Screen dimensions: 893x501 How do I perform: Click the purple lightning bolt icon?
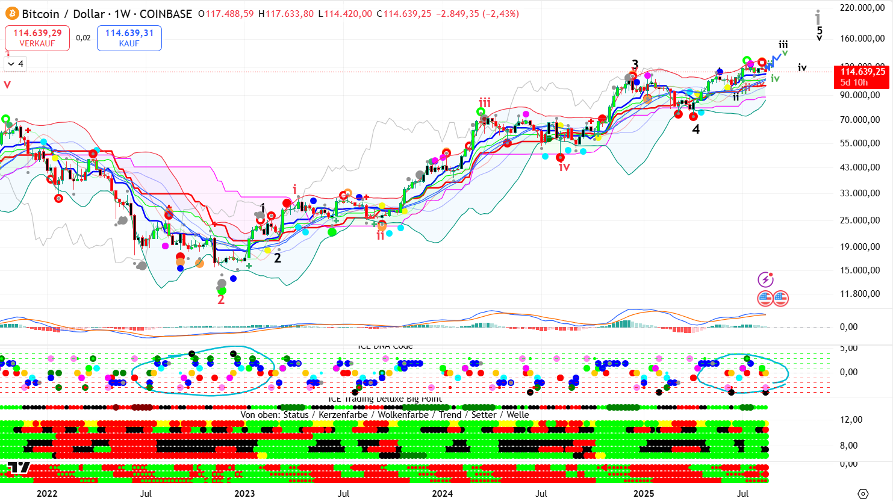point(765,279)
